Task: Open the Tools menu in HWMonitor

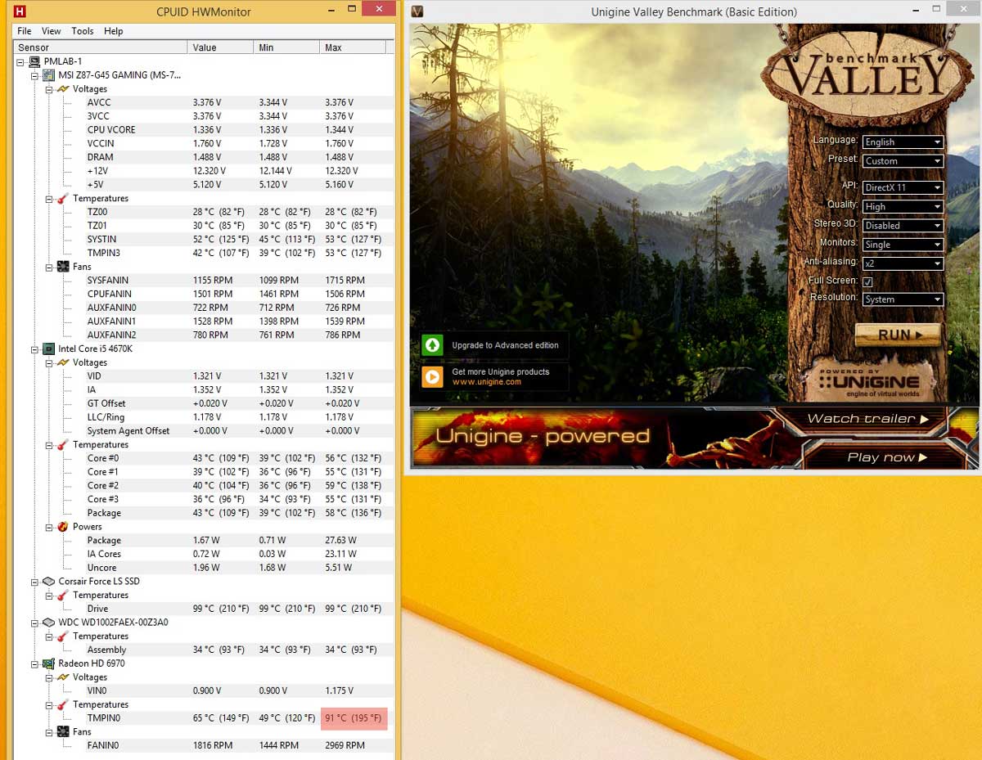Action: [x=83, y=31]
